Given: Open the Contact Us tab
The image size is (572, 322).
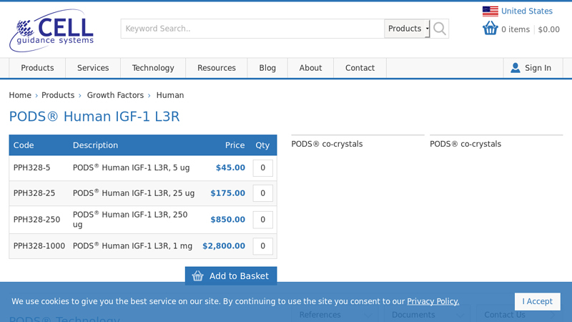Looking at the screenshot, I should 520,315.
